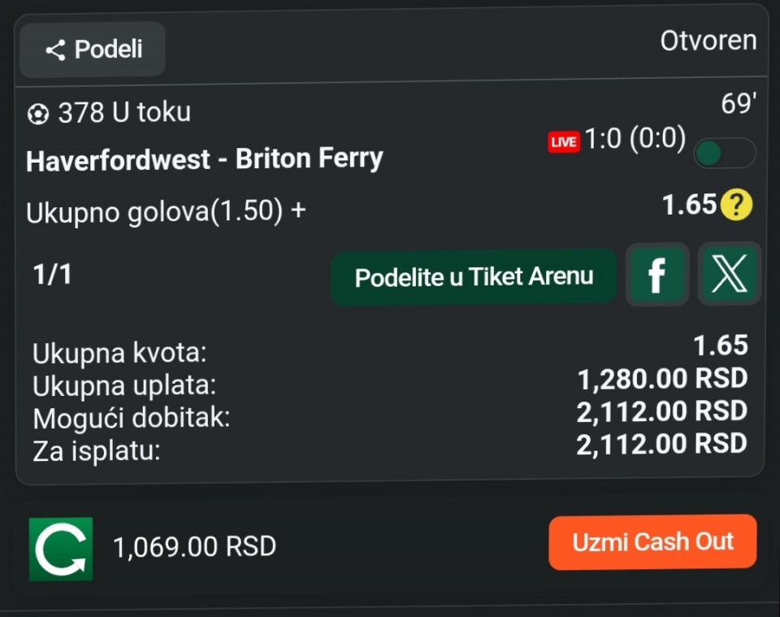Image resolution: width=780 pixels, height=617 pixels.
Task: Open the Haverfordwest - Briton Ferry match
Action: coord(204,159)
